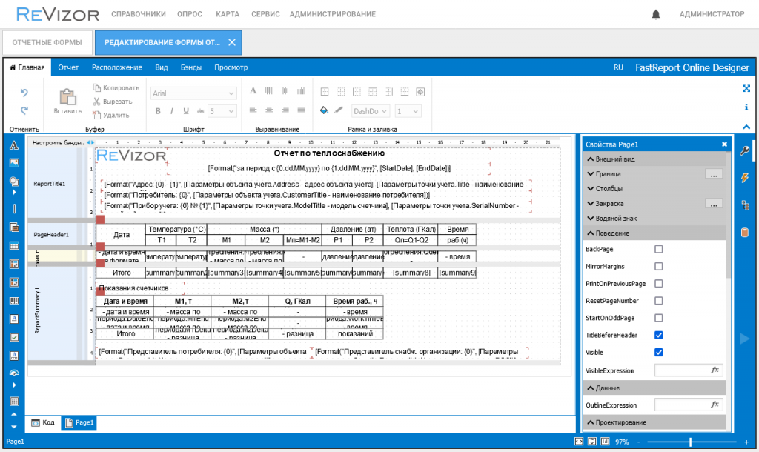Expand the Столбцы section
The height and width of the screenshot is (452, 759).
654,189
